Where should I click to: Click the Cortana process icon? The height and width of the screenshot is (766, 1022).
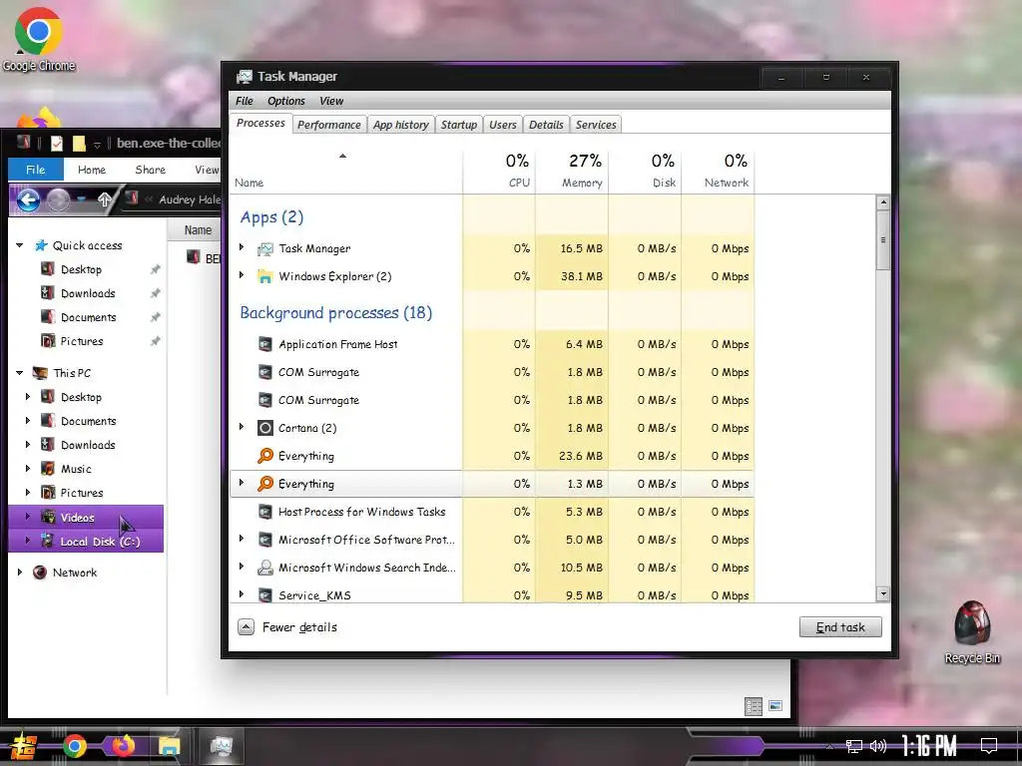(264, 428)
